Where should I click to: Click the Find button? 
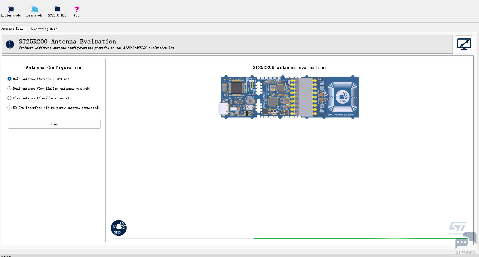(x=54, y=124)
